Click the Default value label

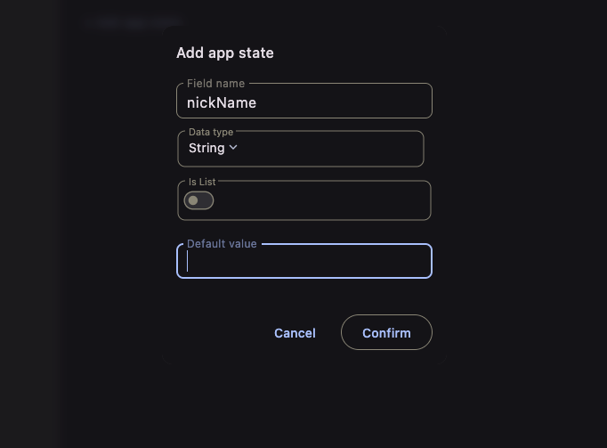(222, 244)
